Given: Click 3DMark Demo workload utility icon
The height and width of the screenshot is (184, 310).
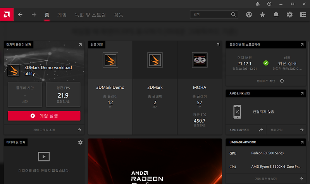Looking at the screenshot, I should 14,70.
